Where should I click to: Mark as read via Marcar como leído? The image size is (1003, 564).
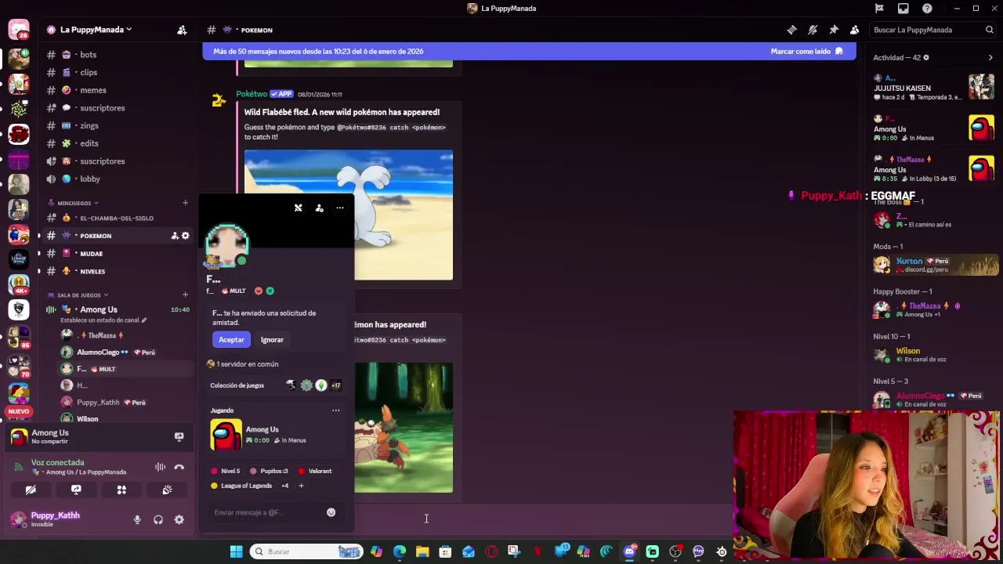806,52
